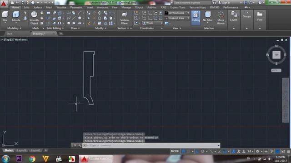Click Sign In in title bar

[x=226, y=3]
